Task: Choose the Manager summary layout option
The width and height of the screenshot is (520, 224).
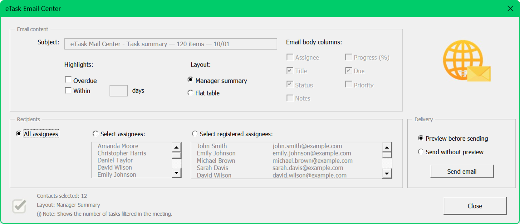Action: (190, 80)
